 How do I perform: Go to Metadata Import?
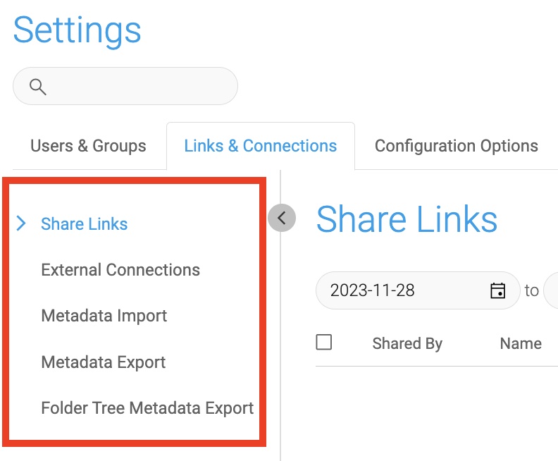tap(104, 316)
